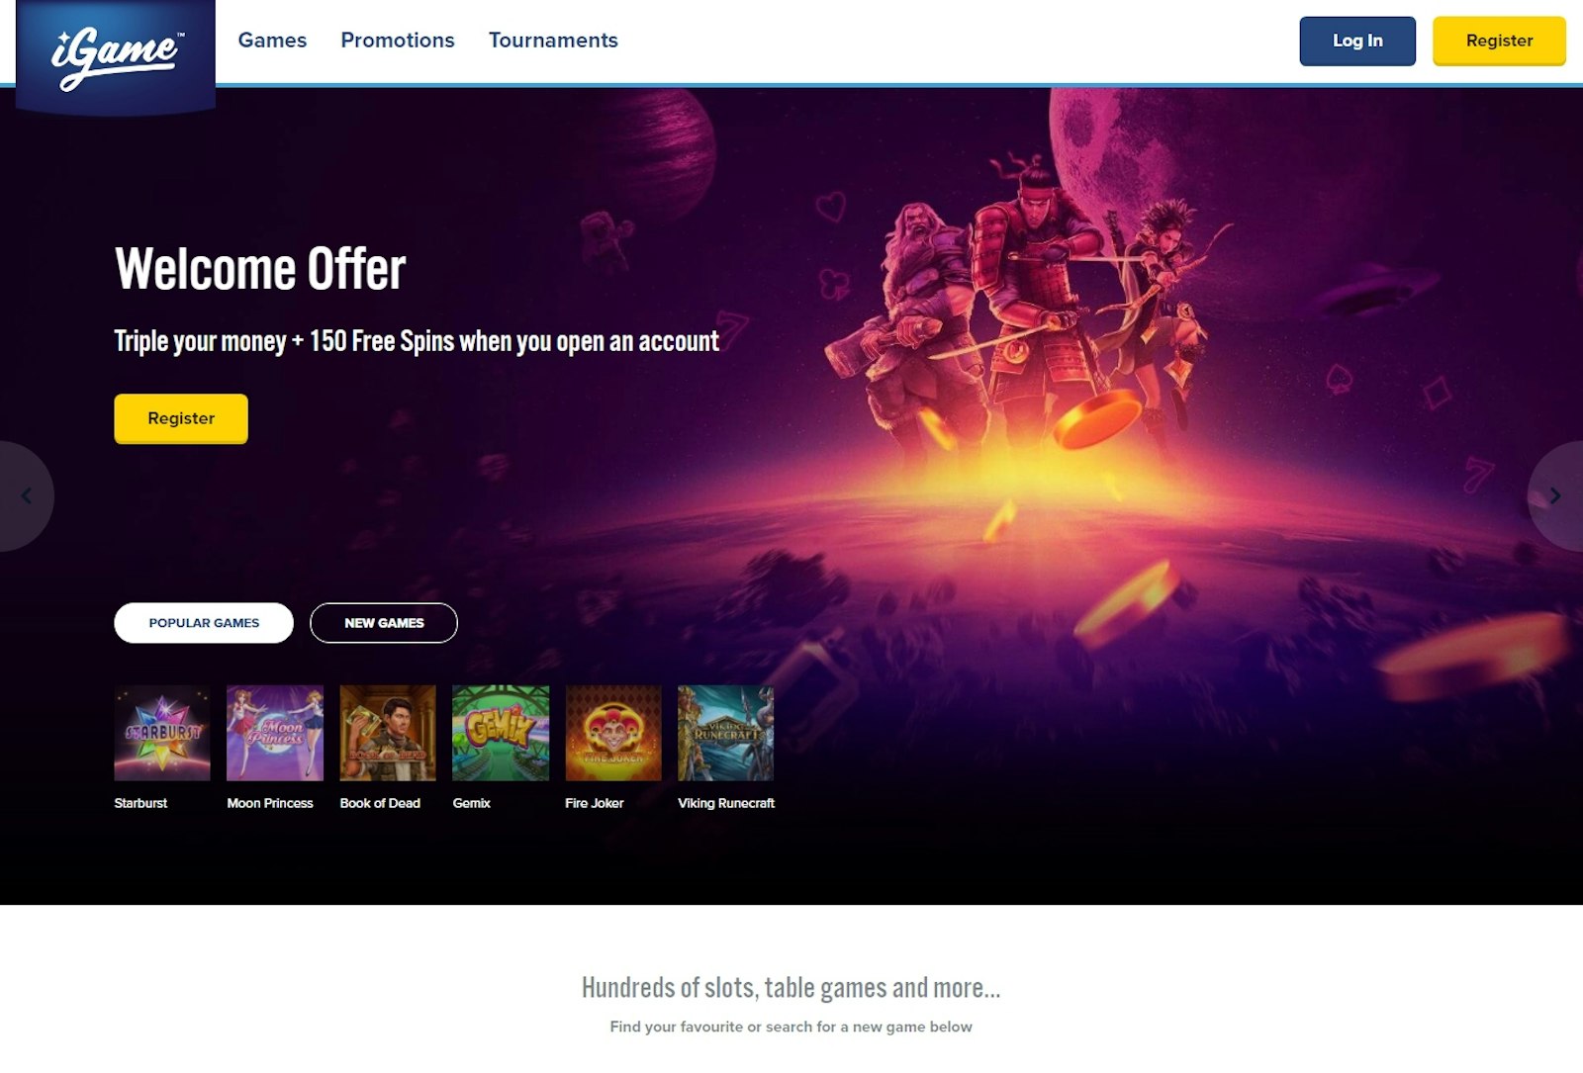Image resolution: width=1583 pixels, height=1073 pixels.
Task: Open the Tournaments menu item
Action: [553, 41]
